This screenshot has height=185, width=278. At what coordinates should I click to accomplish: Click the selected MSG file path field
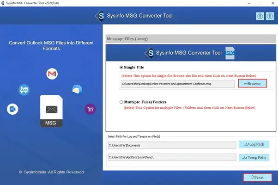[178, 84]
